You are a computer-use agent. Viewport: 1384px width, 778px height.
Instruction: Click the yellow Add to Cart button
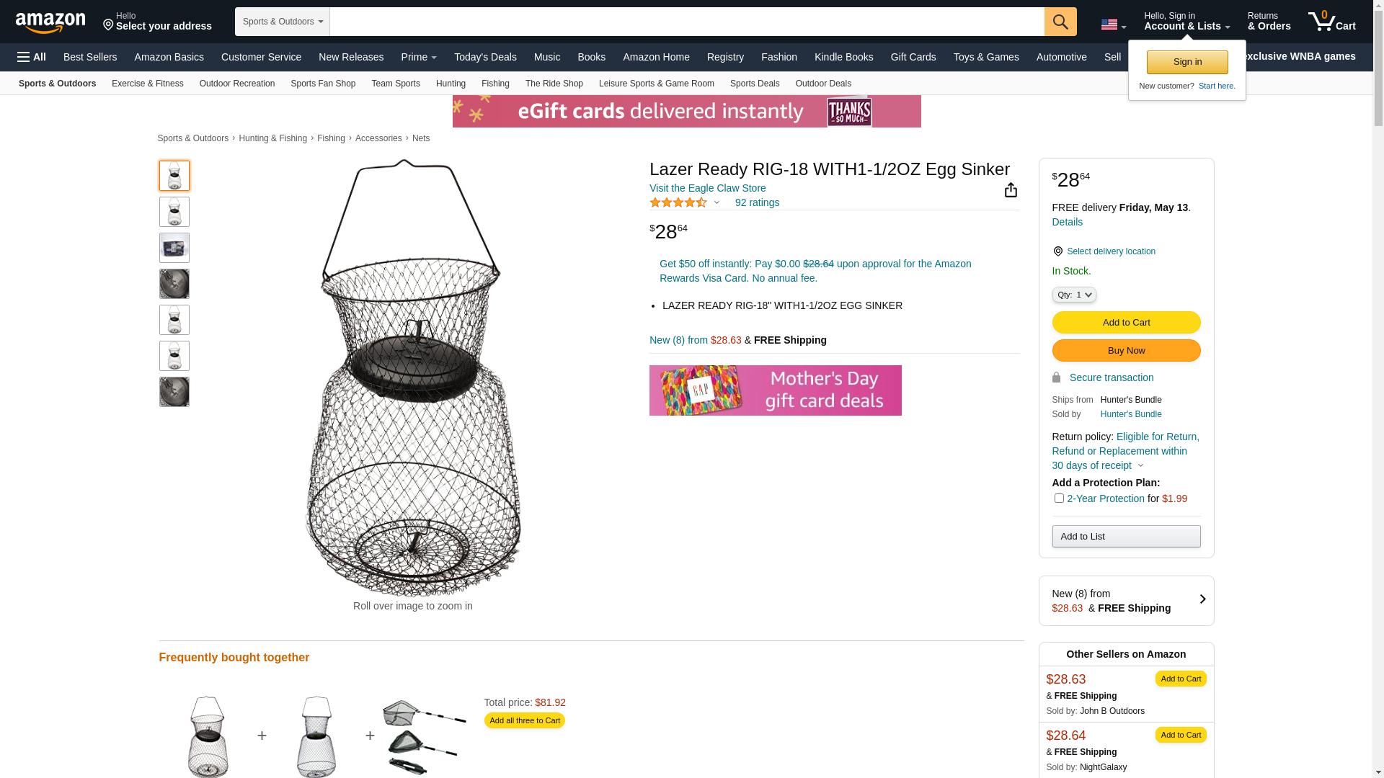[1126, 323]
